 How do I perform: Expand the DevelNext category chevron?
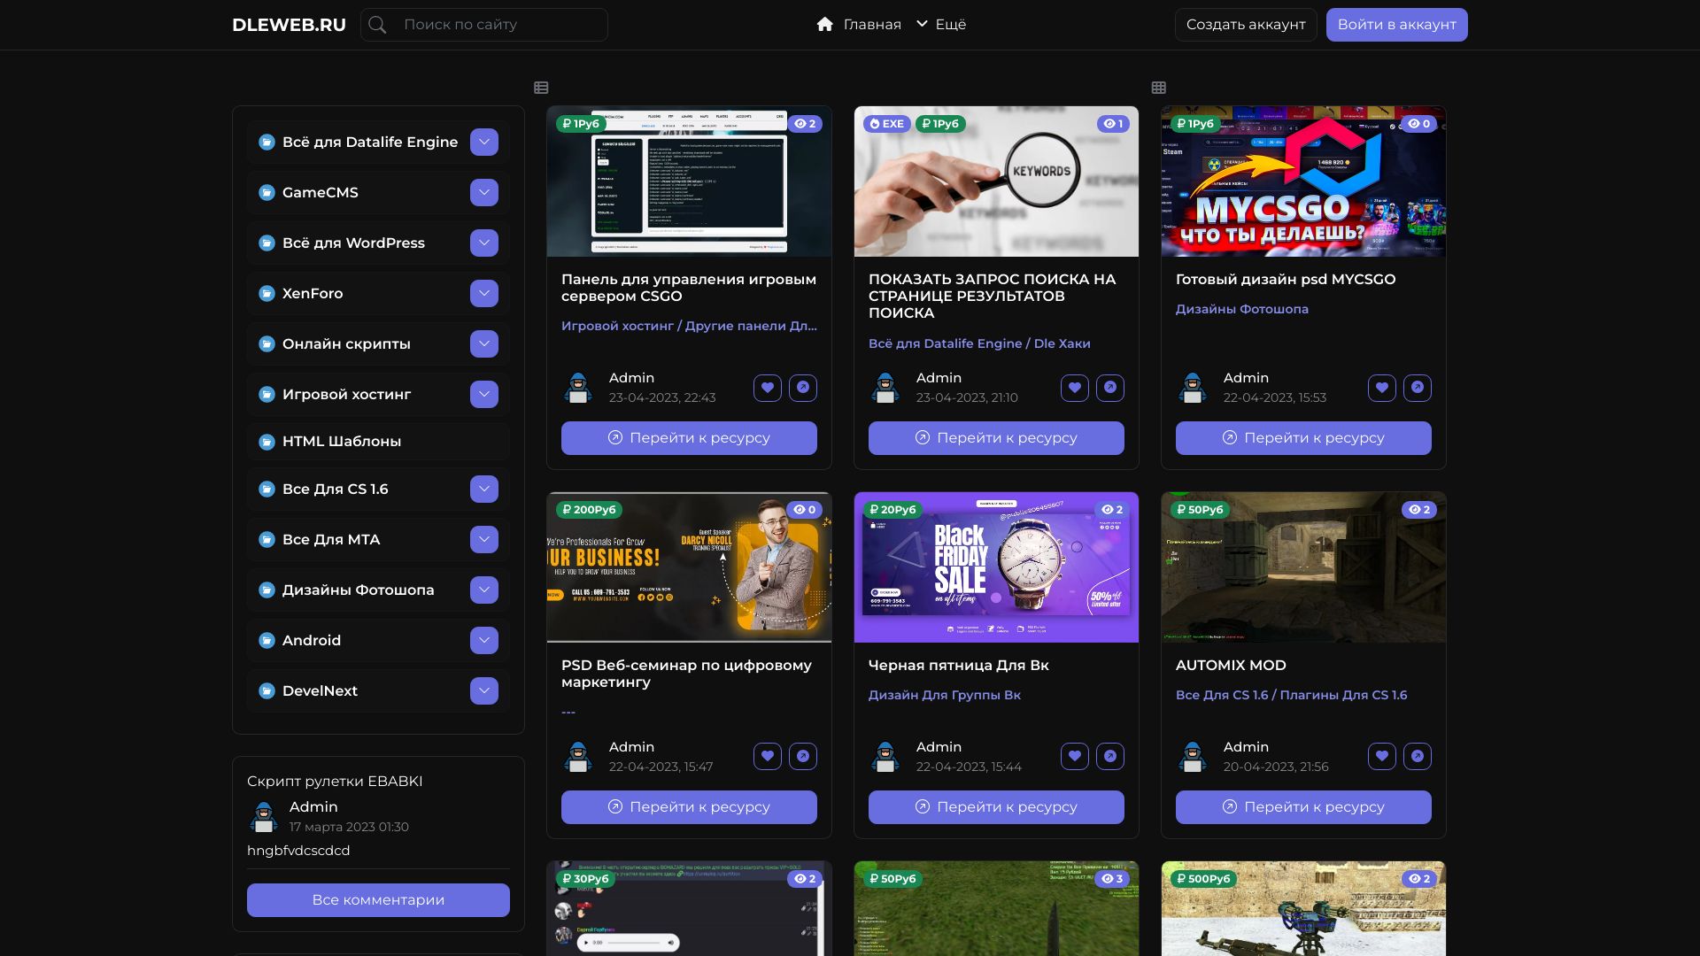484,691
